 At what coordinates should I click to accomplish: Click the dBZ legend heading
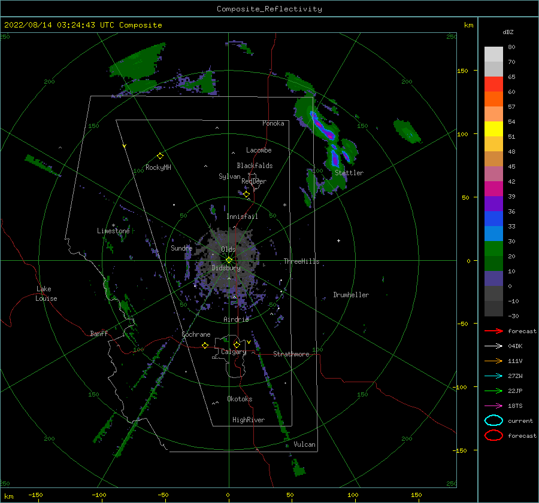508,32
